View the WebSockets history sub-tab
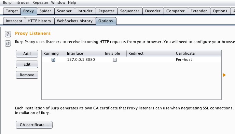 tap(75, 21)
